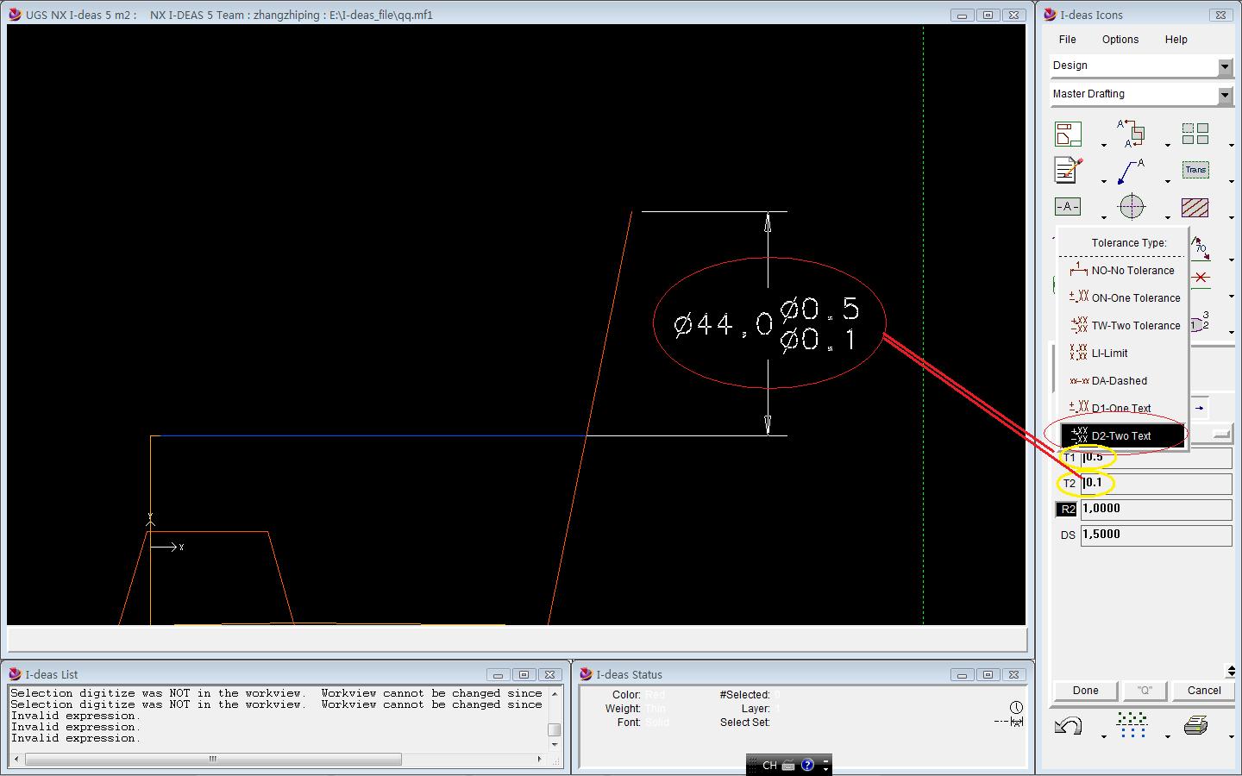Click the I-deas List scroll down arrow
Viewport: 1242px width, 776px height.
click(555, 743)
